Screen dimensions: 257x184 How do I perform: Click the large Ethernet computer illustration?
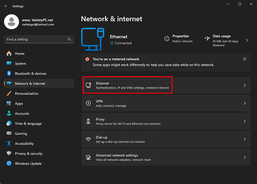click(x=93, y=39)
